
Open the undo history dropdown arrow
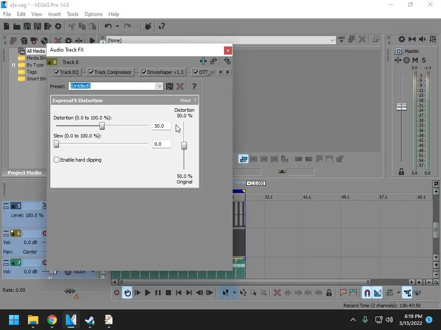[x=117, y=26]
